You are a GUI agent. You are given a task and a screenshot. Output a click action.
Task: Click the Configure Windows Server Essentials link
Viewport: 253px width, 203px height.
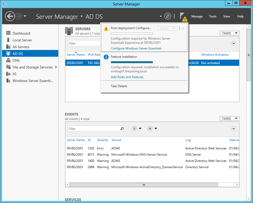tap(136, 48)
